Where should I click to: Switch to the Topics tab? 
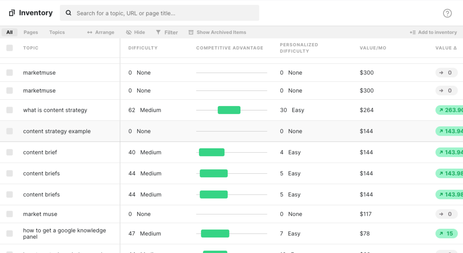point(57,32)
